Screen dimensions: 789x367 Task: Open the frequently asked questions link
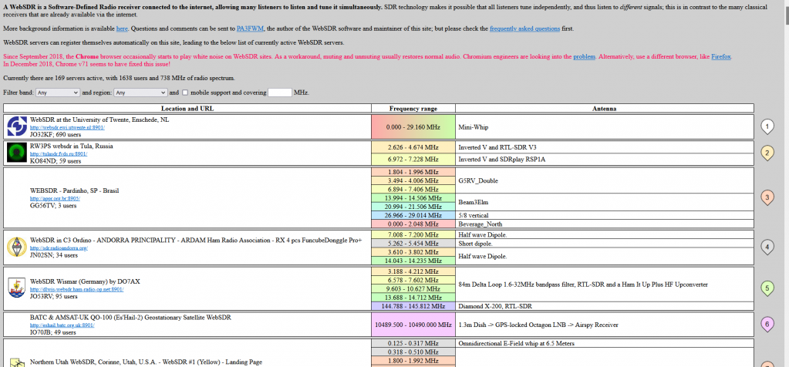tap(517, 27)
